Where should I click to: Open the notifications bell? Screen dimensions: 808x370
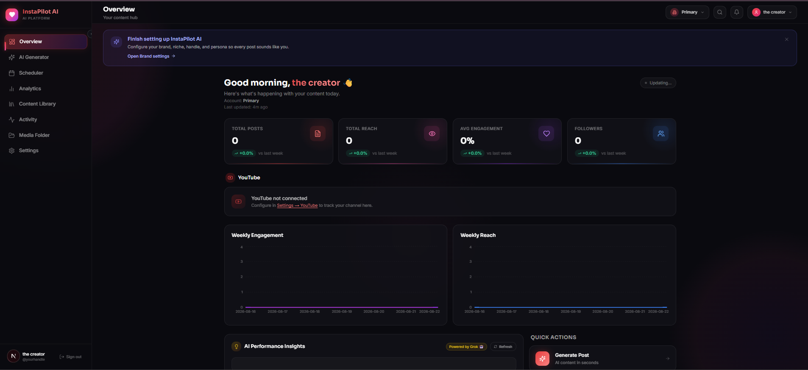click(x=736, y=12)
